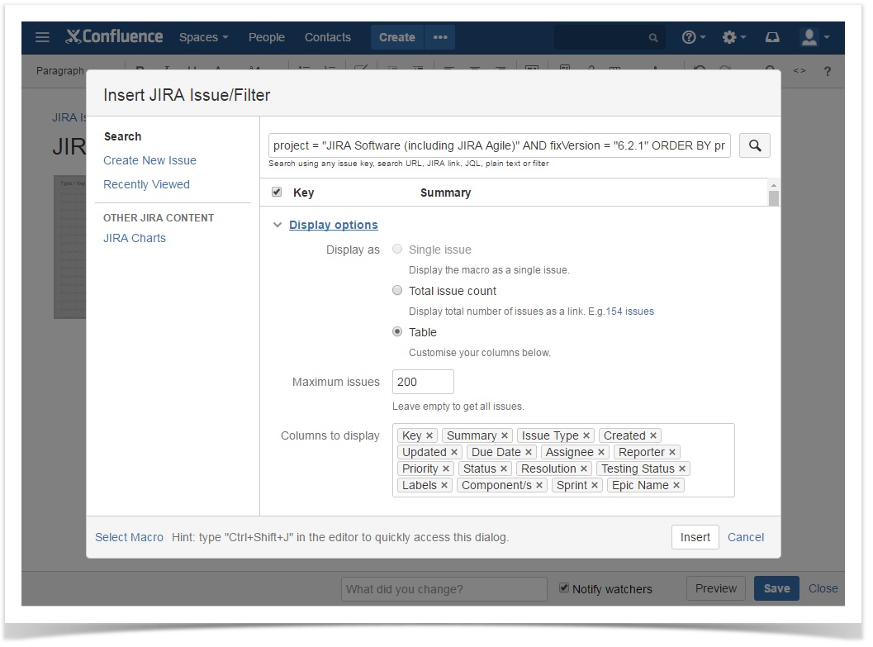Screen dimensions: 873x647
Task: Remove the Epic Name column tag
Action: coord(676,486)
